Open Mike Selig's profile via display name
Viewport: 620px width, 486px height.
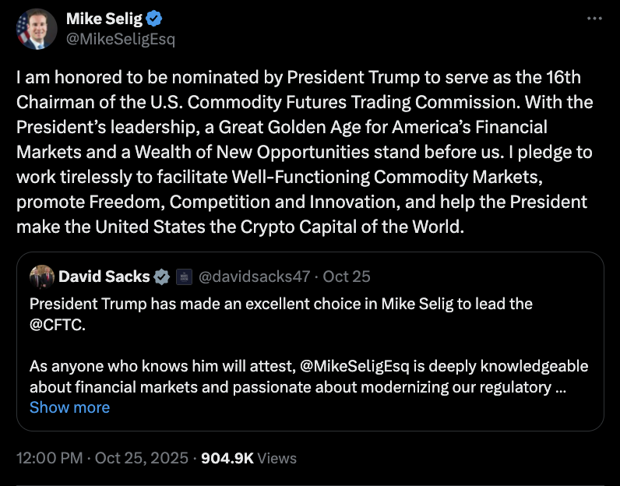click(x=104, y=19)
